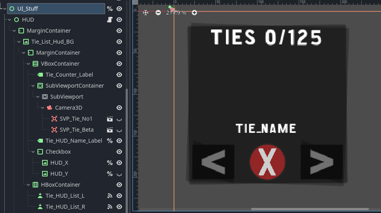The image size is (381, 213).
Task: Collapse the HBoxContainer tree branch
Action: click(28, 185)
